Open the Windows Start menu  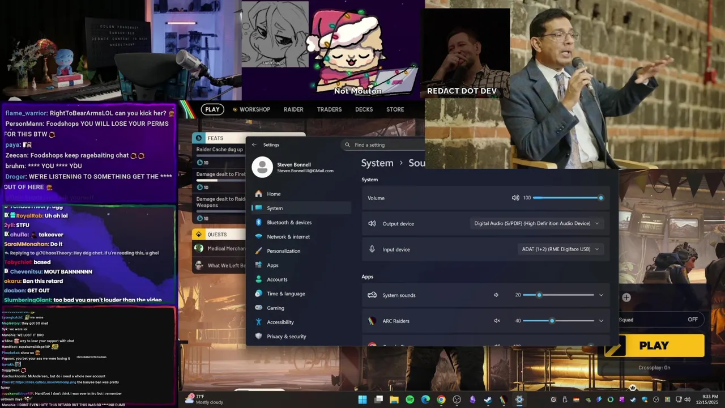click(x=362, y=399)
